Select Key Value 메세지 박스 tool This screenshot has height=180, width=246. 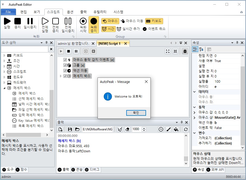coord(31,121)
